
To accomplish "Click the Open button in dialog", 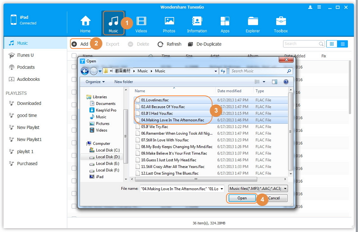I will [242, 198].
